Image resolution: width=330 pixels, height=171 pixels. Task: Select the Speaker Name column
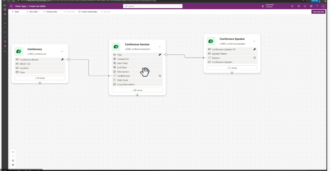point(232,54)
